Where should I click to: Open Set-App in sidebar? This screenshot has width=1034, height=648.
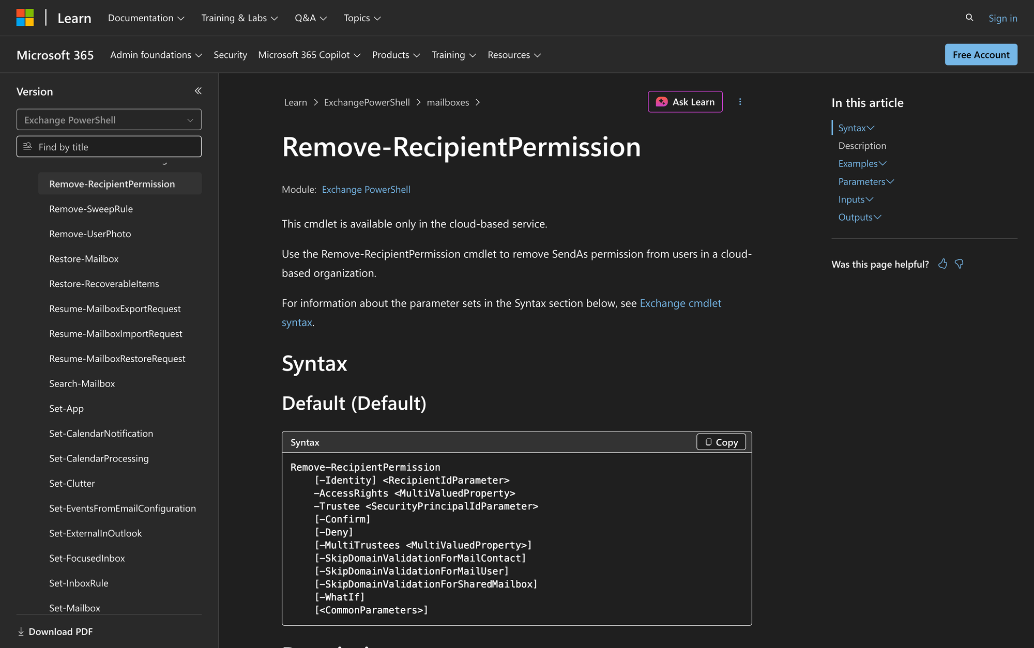click(x=66, y=408)
